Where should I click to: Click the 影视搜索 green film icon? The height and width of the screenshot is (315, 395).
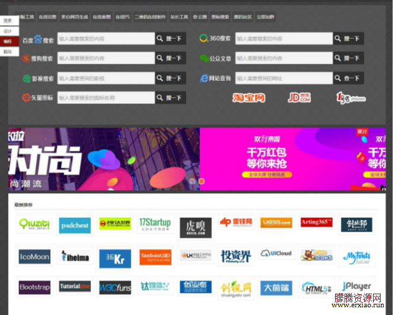pos(27,78)
